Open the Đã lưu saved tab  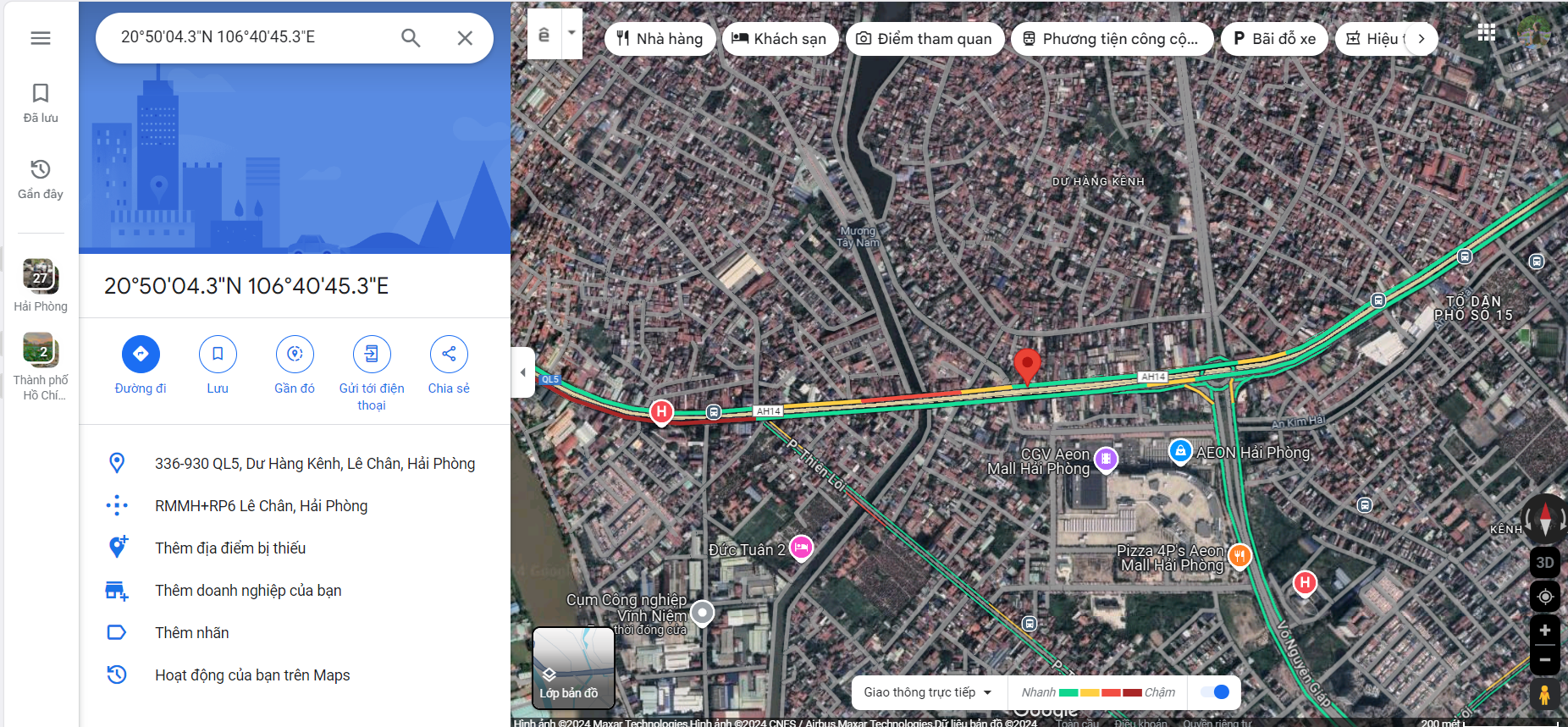pos(41,102)
